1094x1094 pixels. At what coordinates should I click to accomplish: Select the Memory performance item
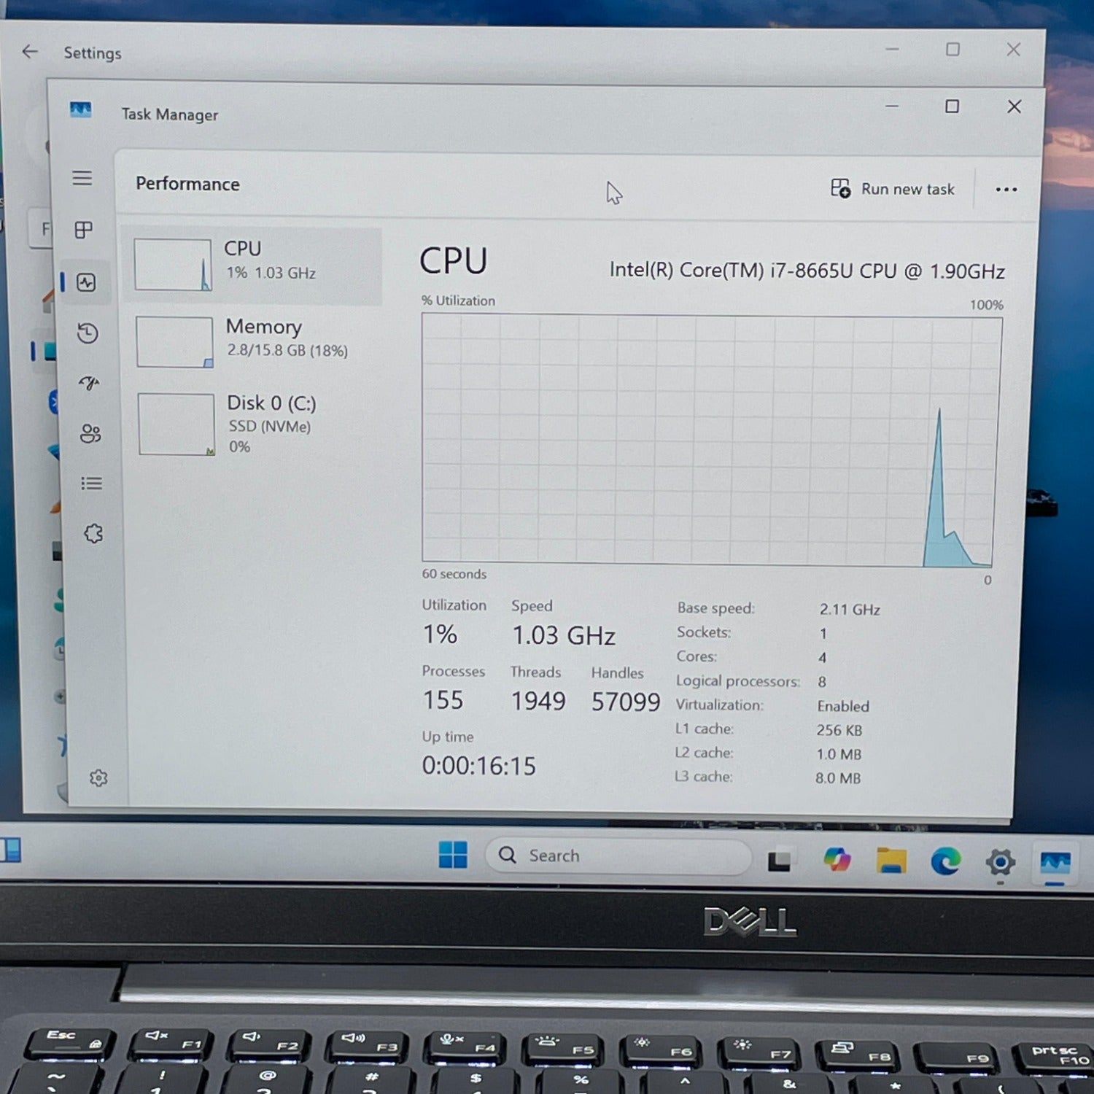coord(252,341)
